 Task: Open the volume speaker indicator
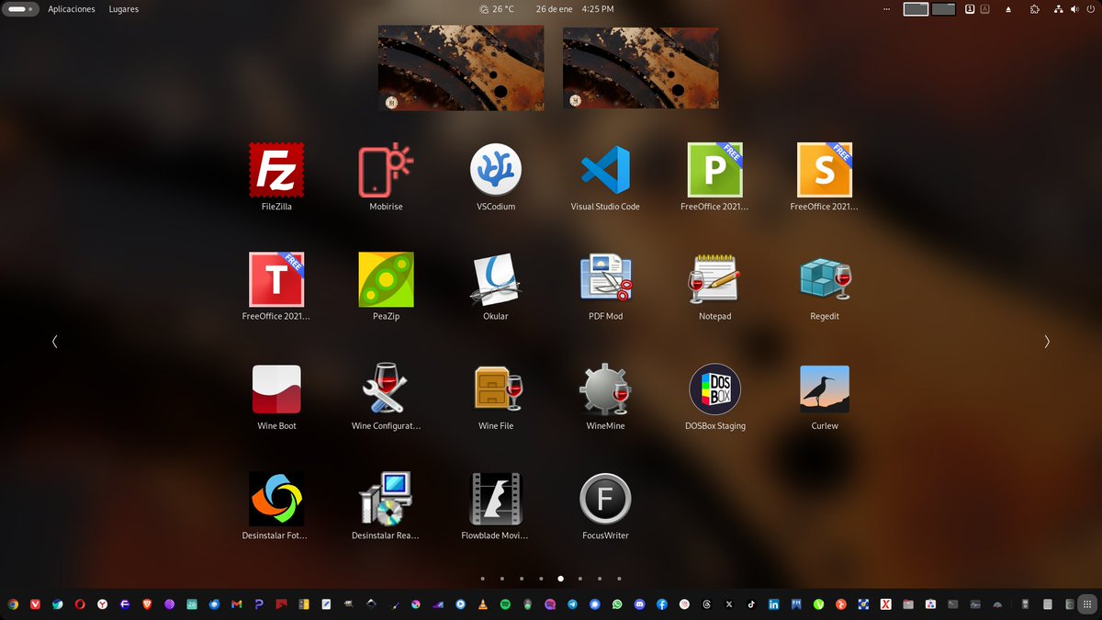pos(1074,9)
